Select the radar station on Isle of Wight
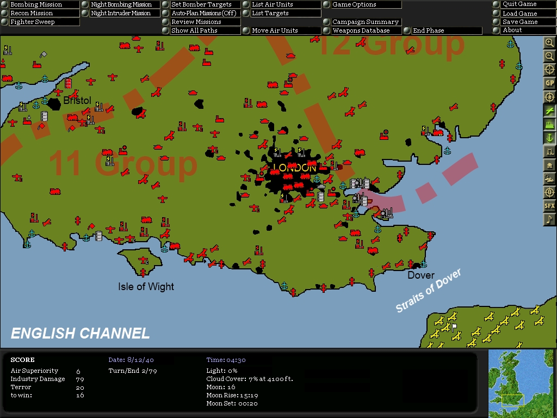The height and width of the screenshot is (418, 557). pos(143,273)
